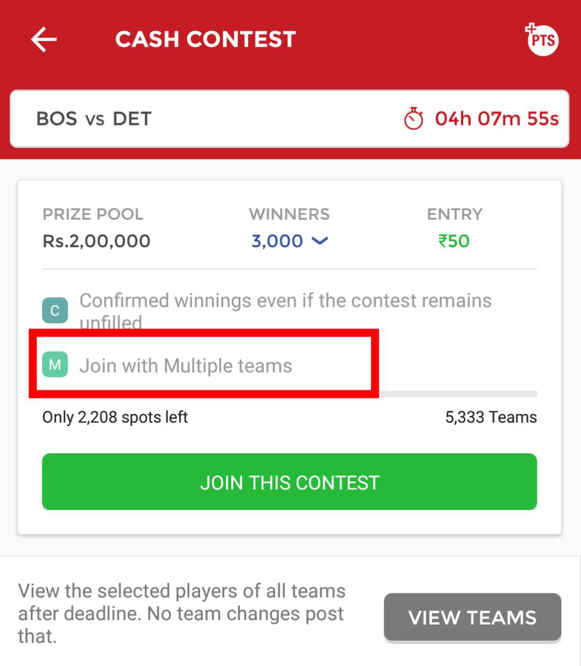Screen dimensions: 581x666
Task: Click the VIEW TEAMS button
Action: (x=472, y=617)
